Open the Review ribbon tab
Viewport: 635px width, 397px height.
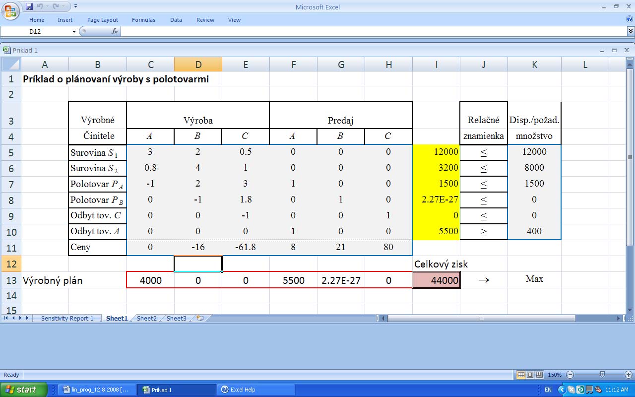(205, 20)
